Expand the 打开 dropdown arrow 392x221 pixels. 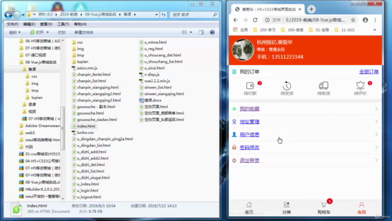point(48,33)
